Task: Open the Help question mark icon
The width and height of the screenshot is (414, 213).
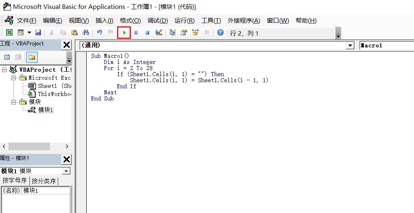Action: [220, 32]
